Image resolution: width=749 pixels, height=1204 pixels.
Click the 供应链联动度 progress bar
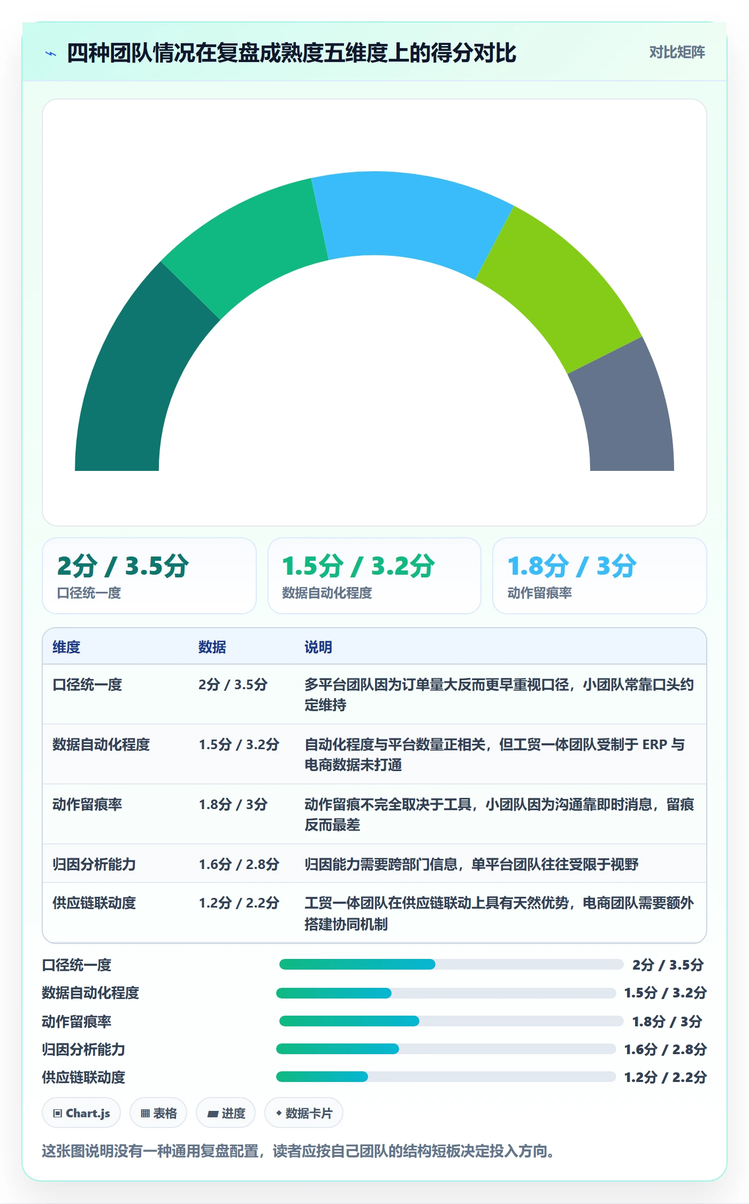[x=446, y=1077]
